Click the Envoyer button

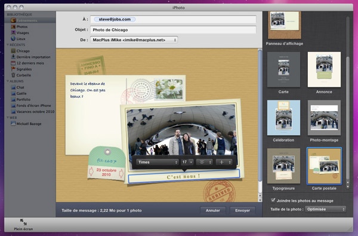[x=242, y=210]
